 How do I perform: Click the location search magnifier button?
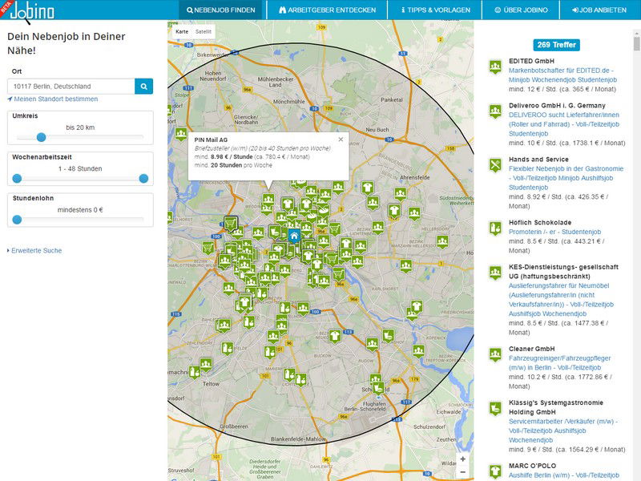pyautogui.click(x=144, y=87)
